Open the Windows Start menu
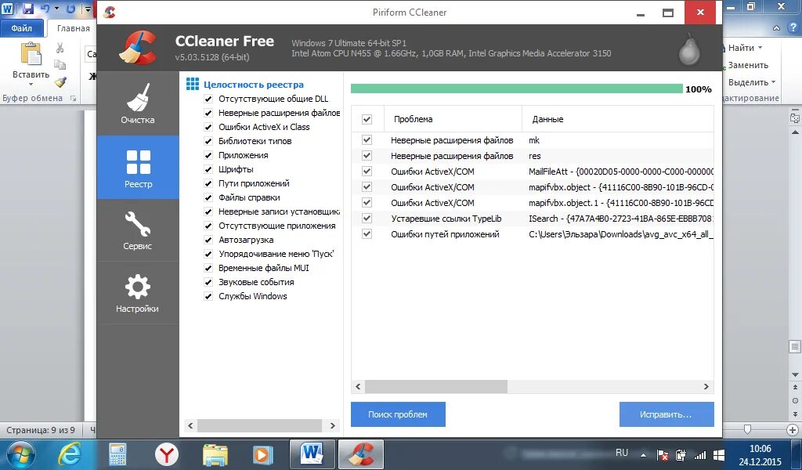802x470 pixels. (x=21, y=454)
